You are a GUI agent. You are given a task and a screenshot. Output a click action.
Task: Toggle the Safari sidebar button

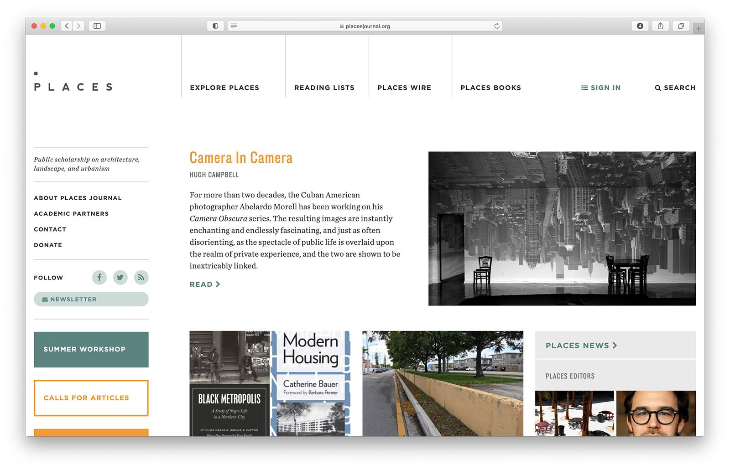pyautogui.click(x=97, y=26)
